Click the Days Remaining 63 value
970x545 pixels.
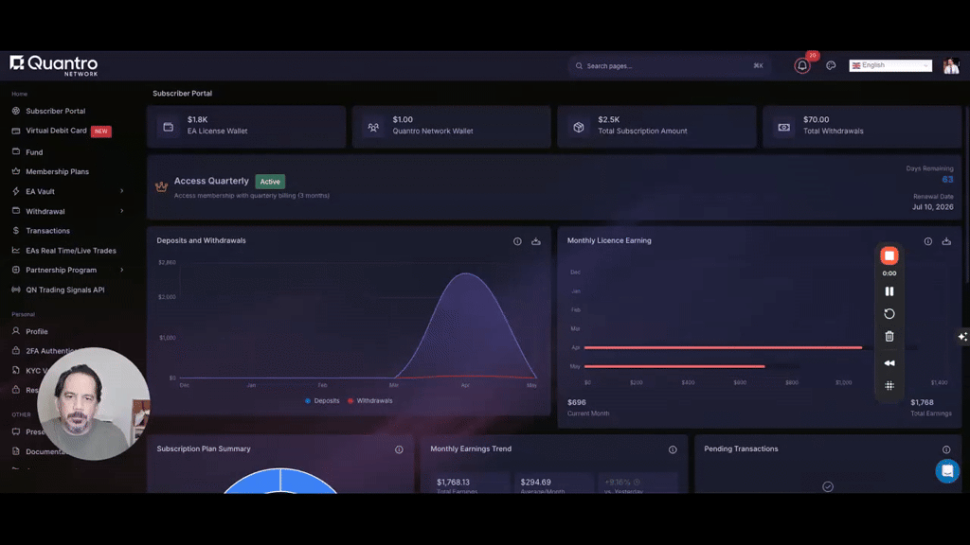tap(947, 179)
